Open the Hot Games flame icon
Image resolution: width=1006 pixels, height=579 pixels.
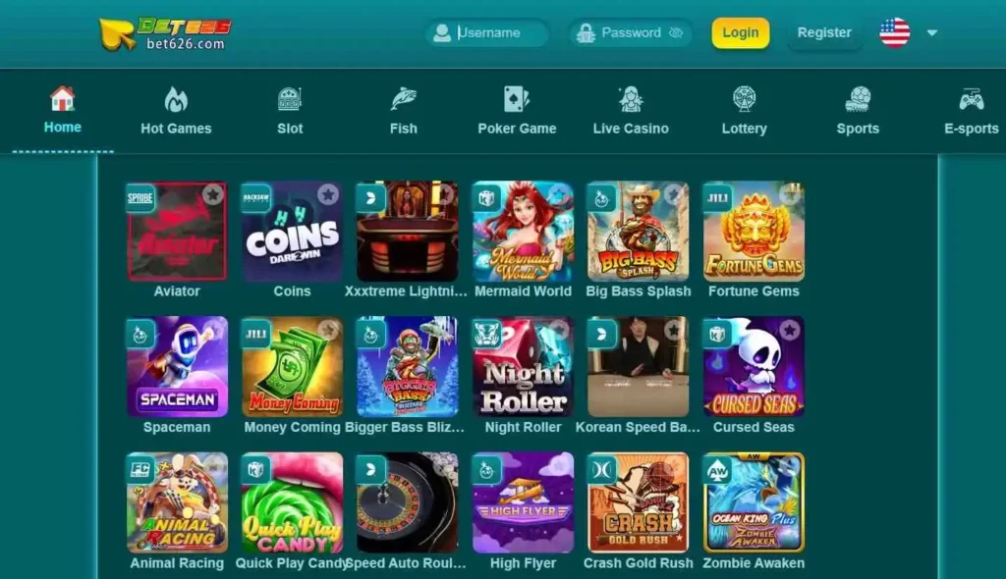click(176, 100)
